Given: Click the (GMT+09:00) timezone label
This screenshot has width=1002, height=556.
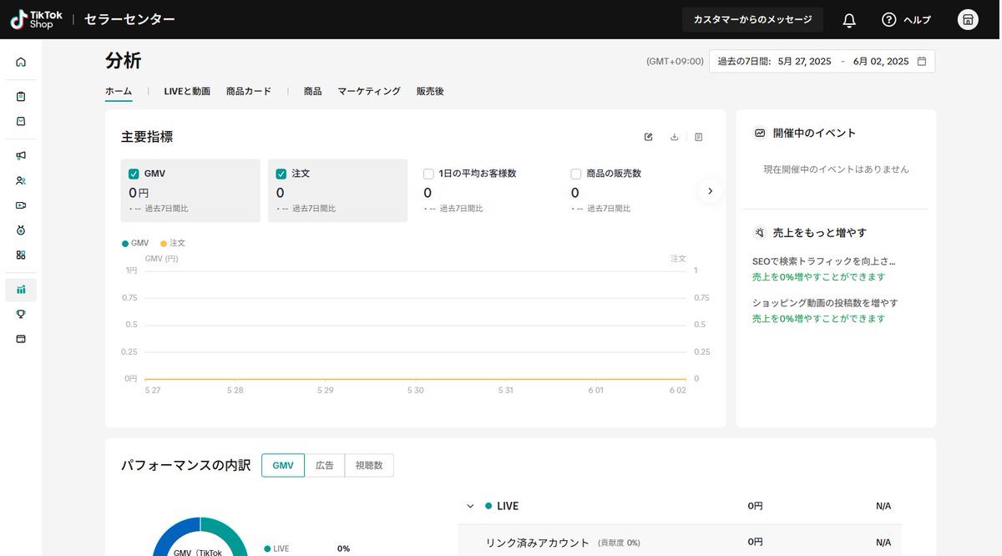Looking at the screenshot, I should (675, 62).
